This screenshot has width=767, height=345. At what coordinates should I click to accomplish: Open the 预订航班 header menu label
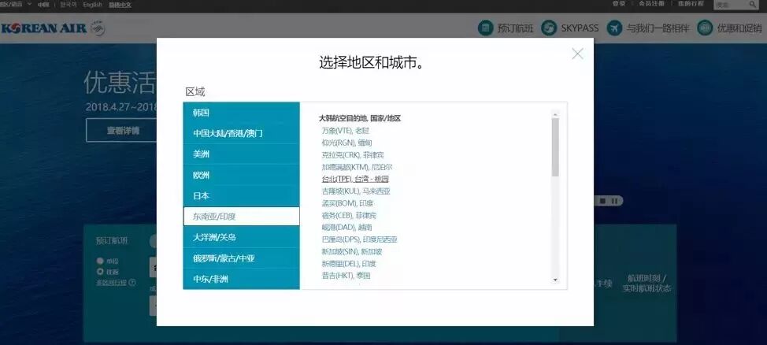click(515, 28)
